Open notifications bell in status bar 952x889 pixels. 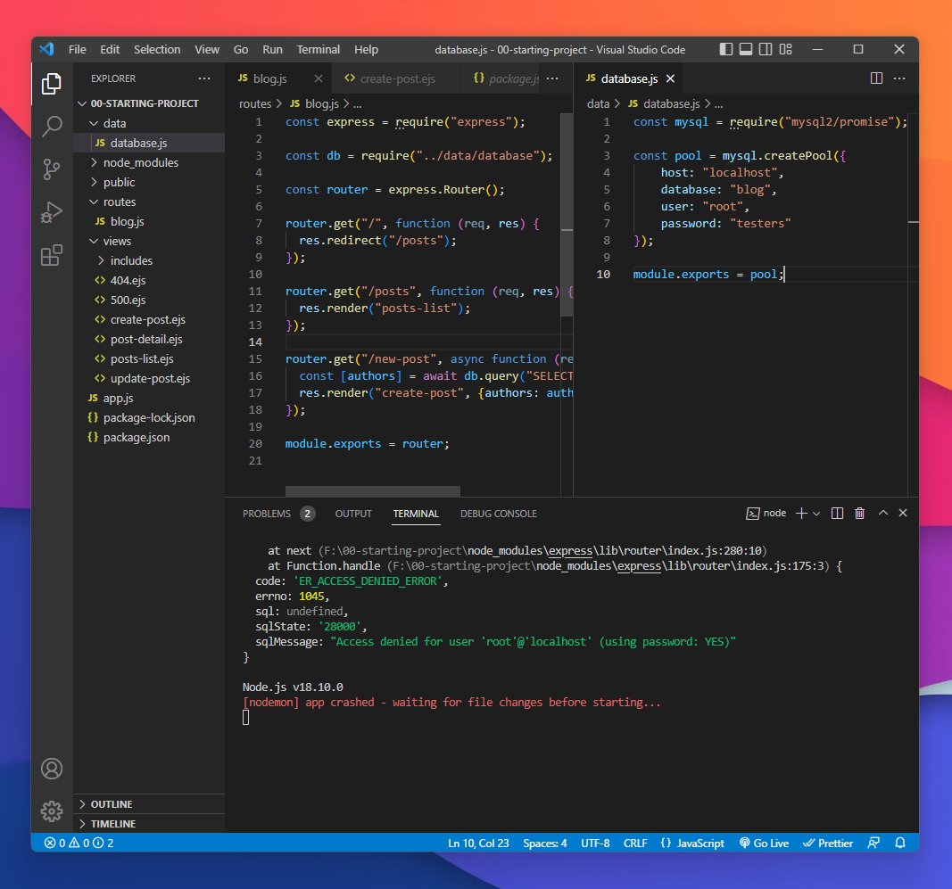899,843
